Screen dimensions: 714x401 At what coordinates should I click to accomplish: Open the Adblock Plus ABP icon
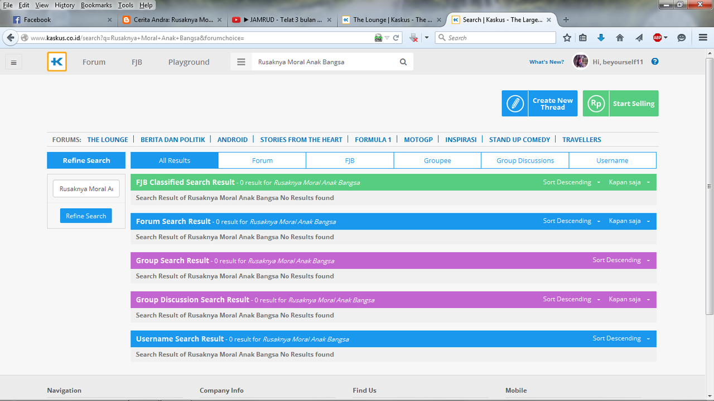click(x=658, y=38)
